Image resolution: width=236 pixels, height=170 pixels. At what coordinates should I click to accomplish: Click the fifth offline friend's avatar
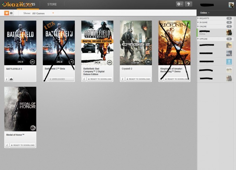pyautogui.click(x=229, y=78)
